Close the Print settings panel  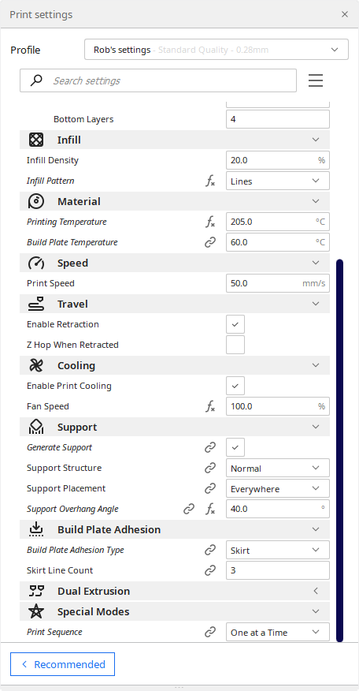coord(345,14)
